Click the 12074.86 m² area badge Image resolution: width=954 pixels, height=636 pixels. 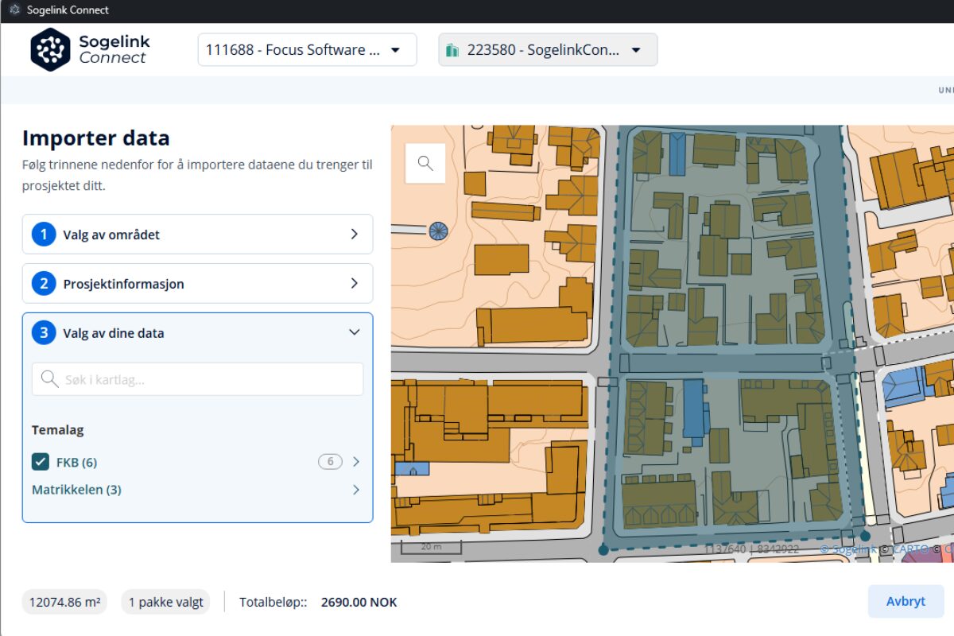coord(65,602)
